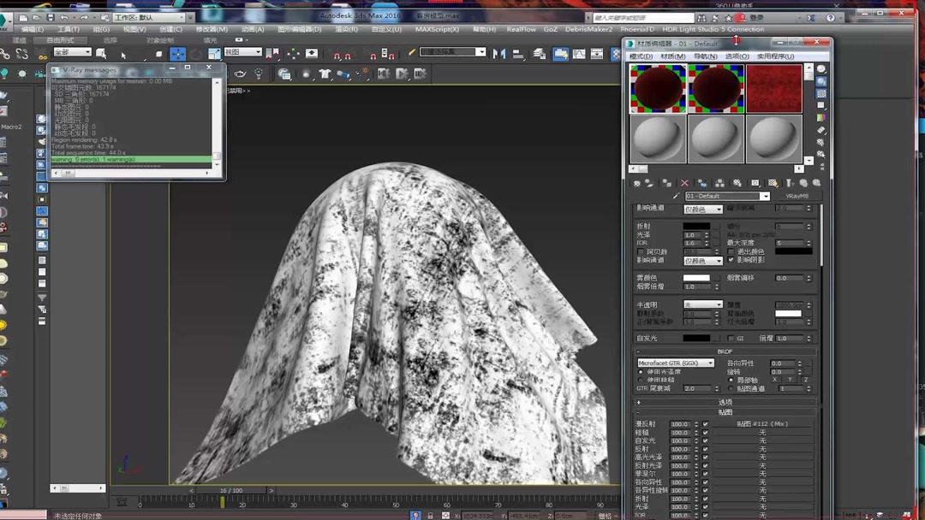The image size is (925, 520).
Task: Open the MAXScript(X) menu
Action: (x=437, y=29)
